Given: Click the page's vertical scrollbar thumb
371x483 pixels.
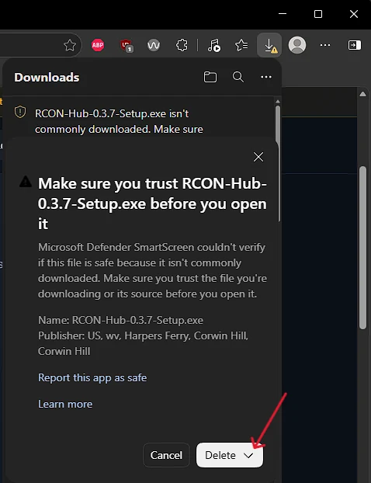Looking at the screenshot, I should pyautogui.click(x=363, y=248).
